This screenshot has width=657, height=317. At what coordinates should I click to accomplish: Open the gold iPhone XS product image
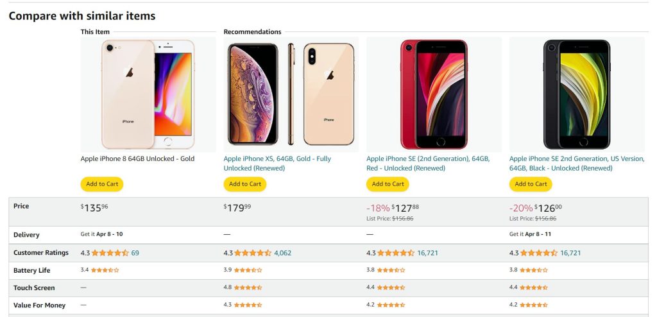pyautogui.click(x=291, y=94)
